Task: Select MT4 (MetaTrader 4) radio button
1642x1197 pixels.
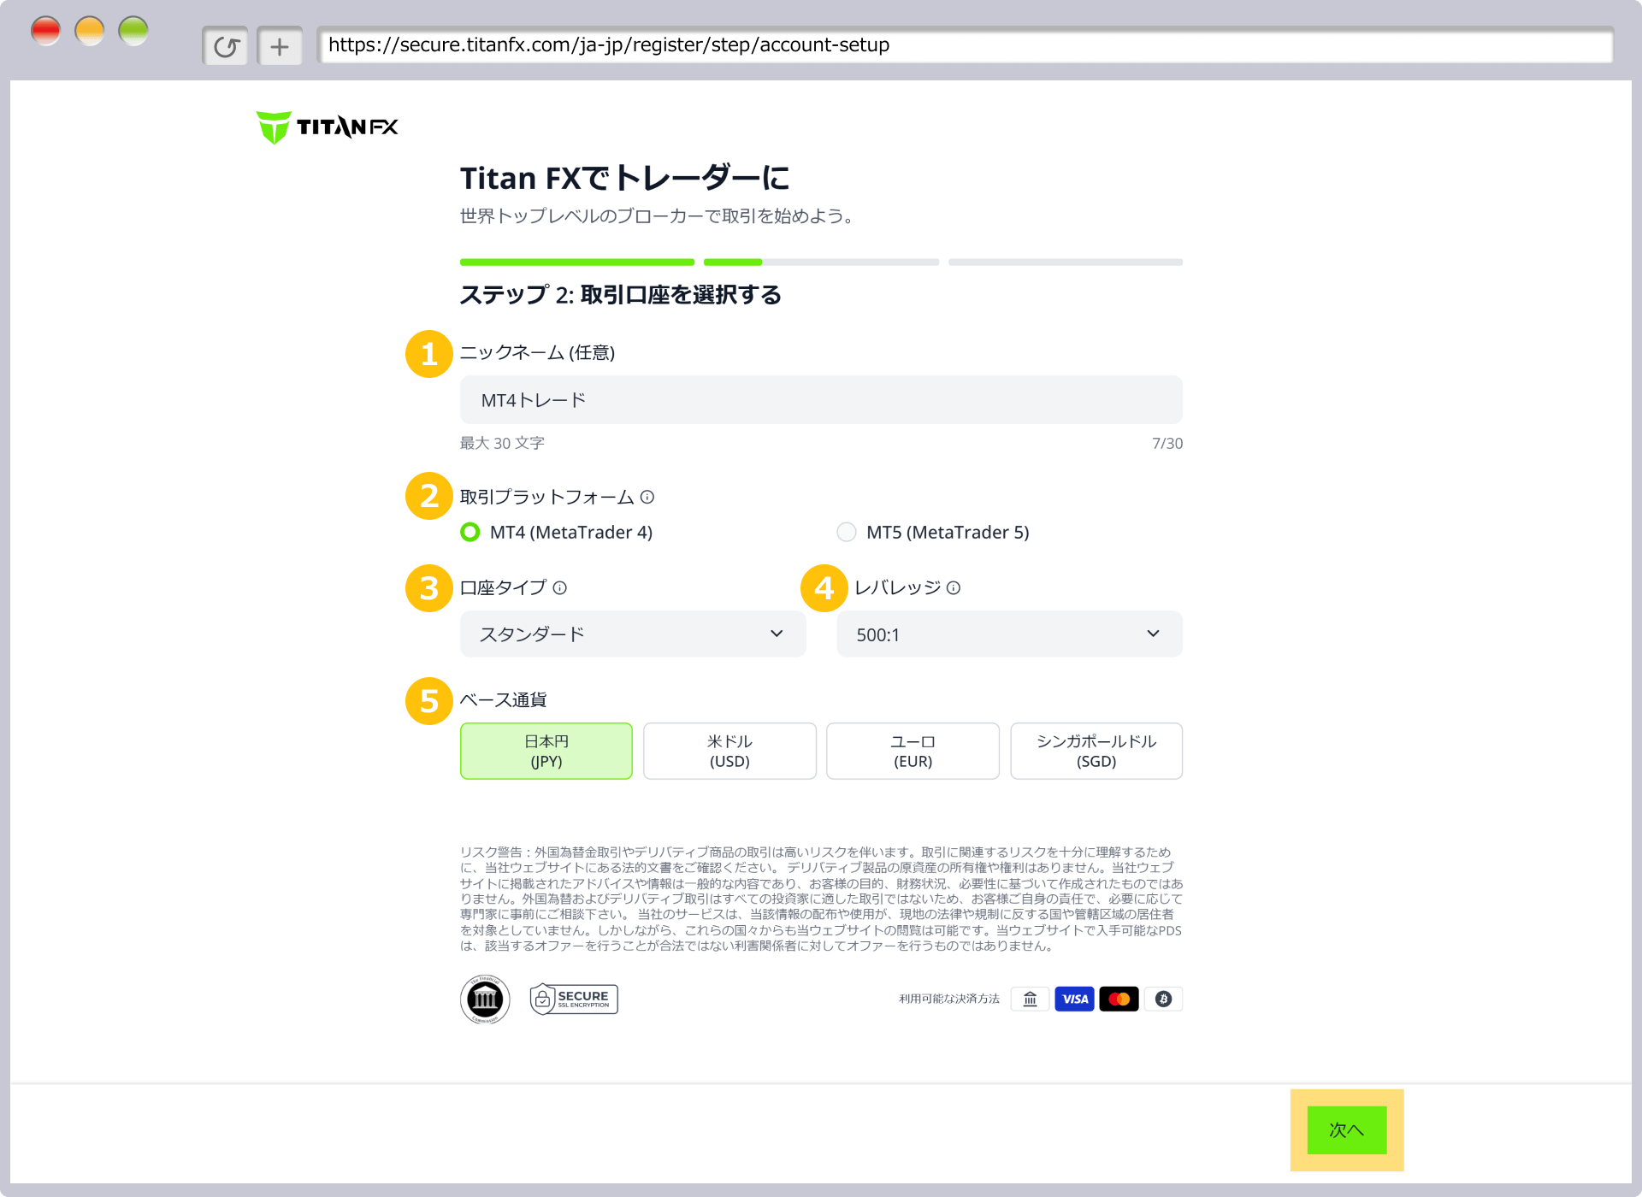Action: click(470, 532)
